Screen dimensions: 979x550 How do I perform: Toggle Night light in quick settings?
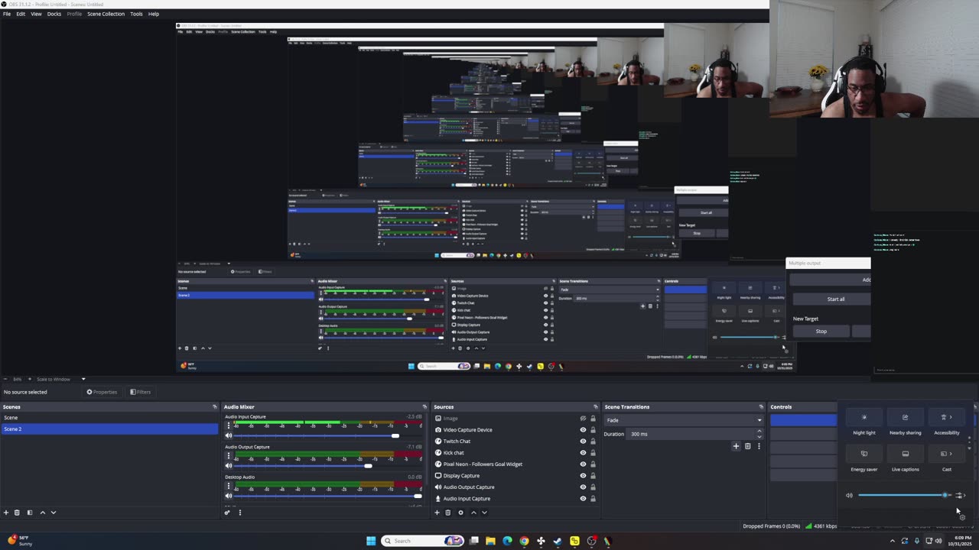pyautogui.click(x=864, y=417)
